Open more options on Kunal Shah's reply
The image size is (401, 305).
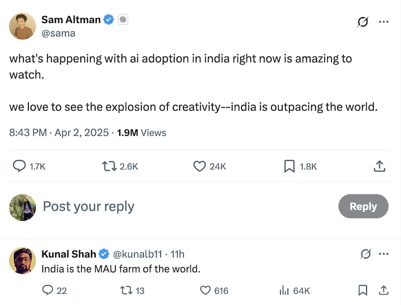[383, 254]
